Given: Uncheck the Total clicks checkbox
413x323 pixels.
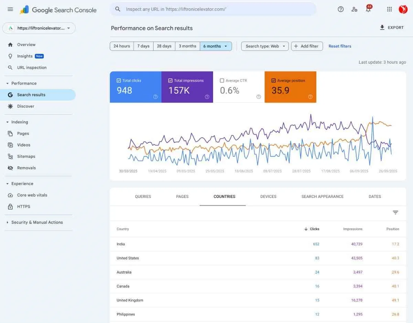Looking at the screenshot, I should click(119, 80).
